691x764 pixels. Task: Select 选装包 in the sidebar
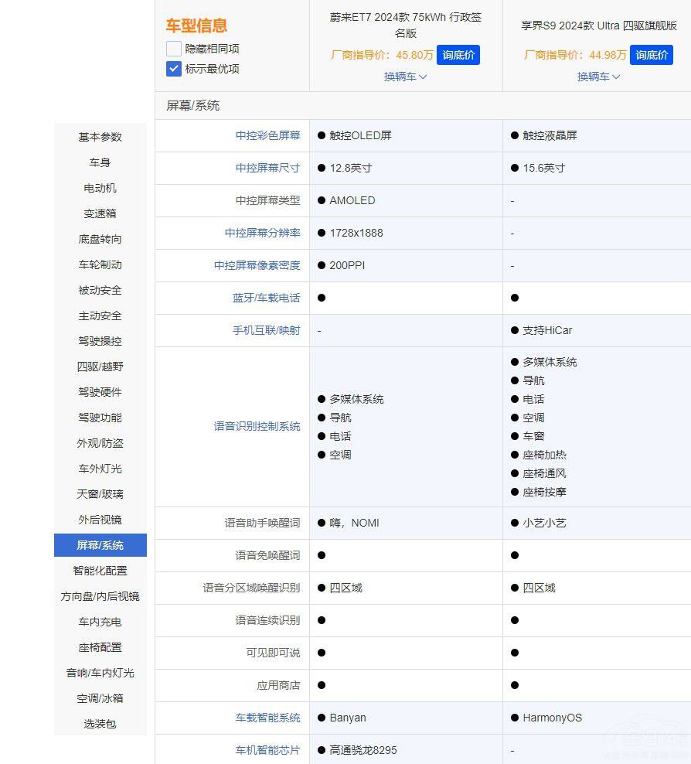click(100, 724)
